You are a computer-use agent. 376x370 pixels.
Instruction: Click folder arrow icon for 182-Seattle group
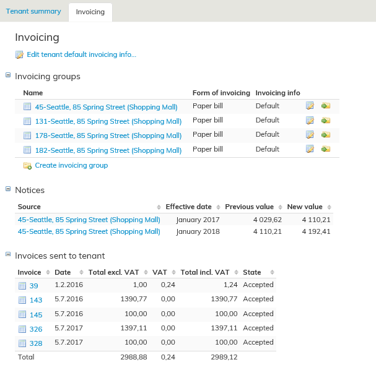(326, 149)
